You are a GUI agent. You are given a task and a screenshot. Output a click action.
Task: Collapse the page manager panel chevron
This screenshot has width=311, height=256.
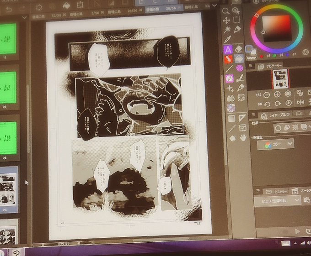pos(24,18)
